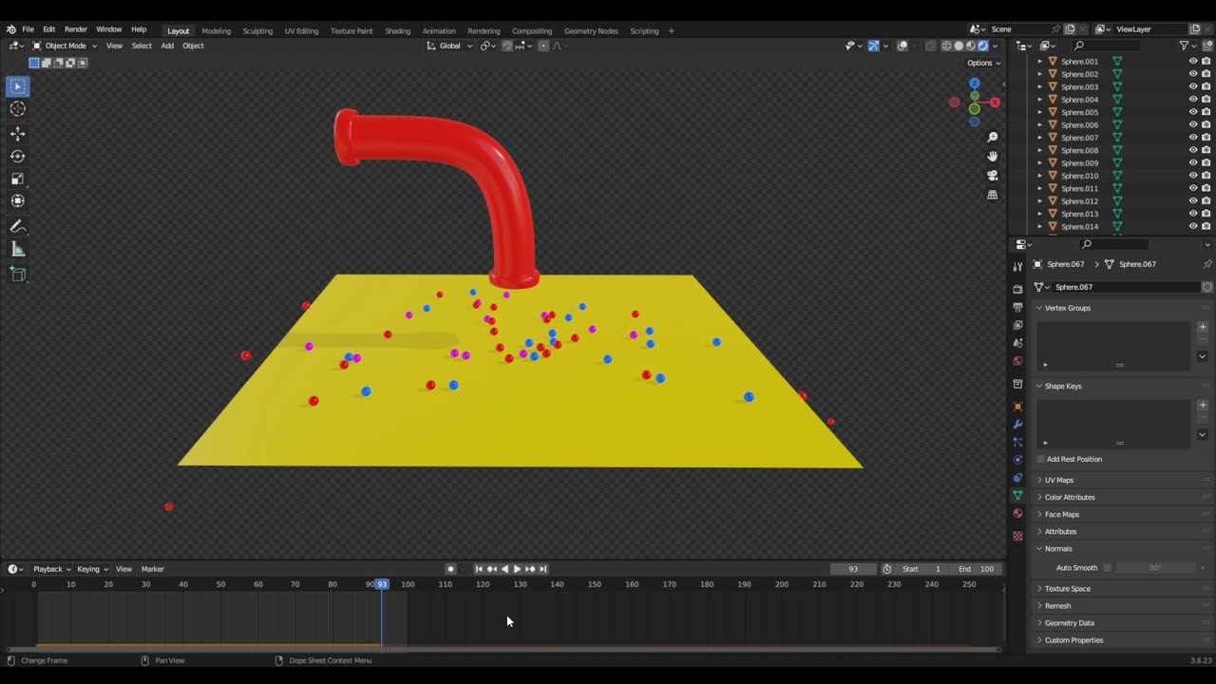Viewport: 1216px width, 684px height.
Task: Collapse the Normals panel
Action: (x=1058, y=548)
